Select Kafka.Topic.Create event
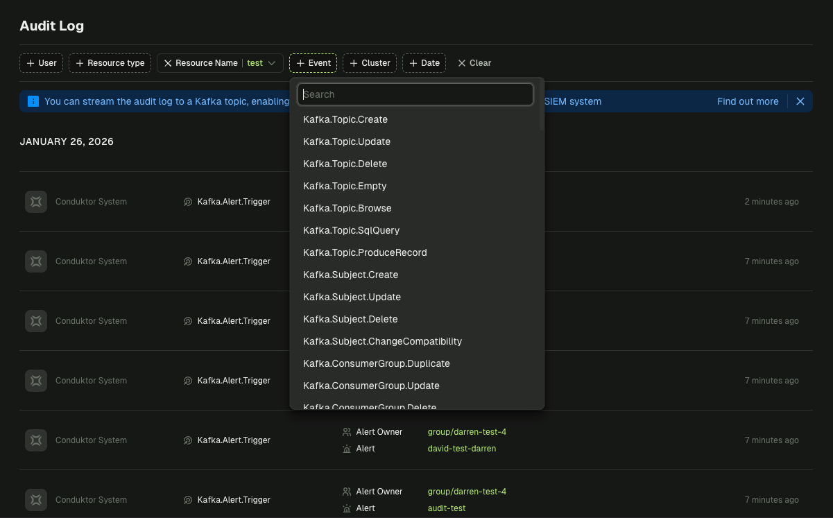This screenshot has height=518, width=833. coord(415,119)
